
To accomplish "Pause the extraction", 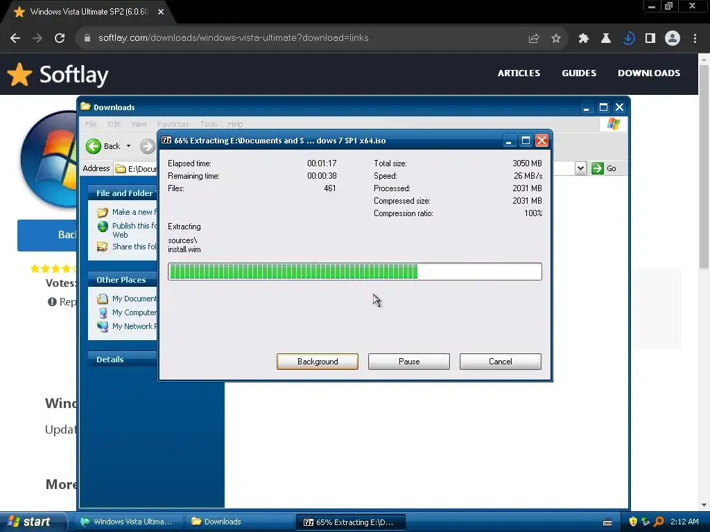I will click(409, 362).
